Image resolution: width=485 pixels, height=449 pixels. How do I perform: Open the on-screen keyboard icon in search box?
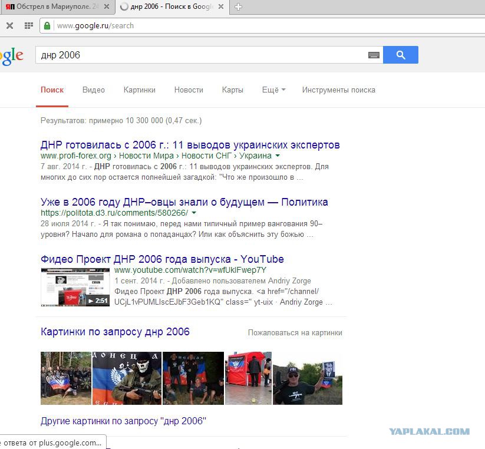tap(374, 55)
